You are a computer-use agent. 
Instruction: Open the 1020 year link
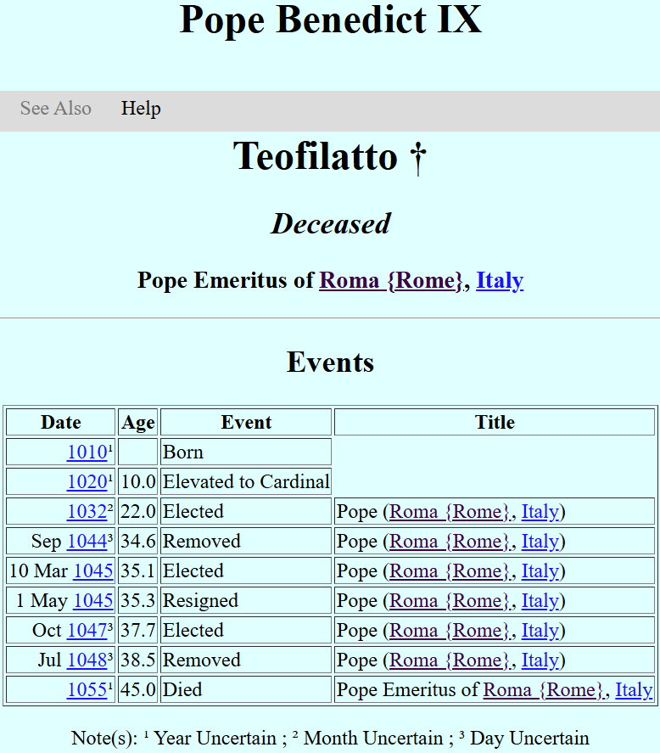click(87, 481)
